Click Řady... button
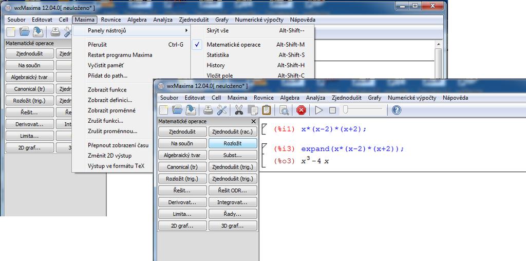 point(233,214)
